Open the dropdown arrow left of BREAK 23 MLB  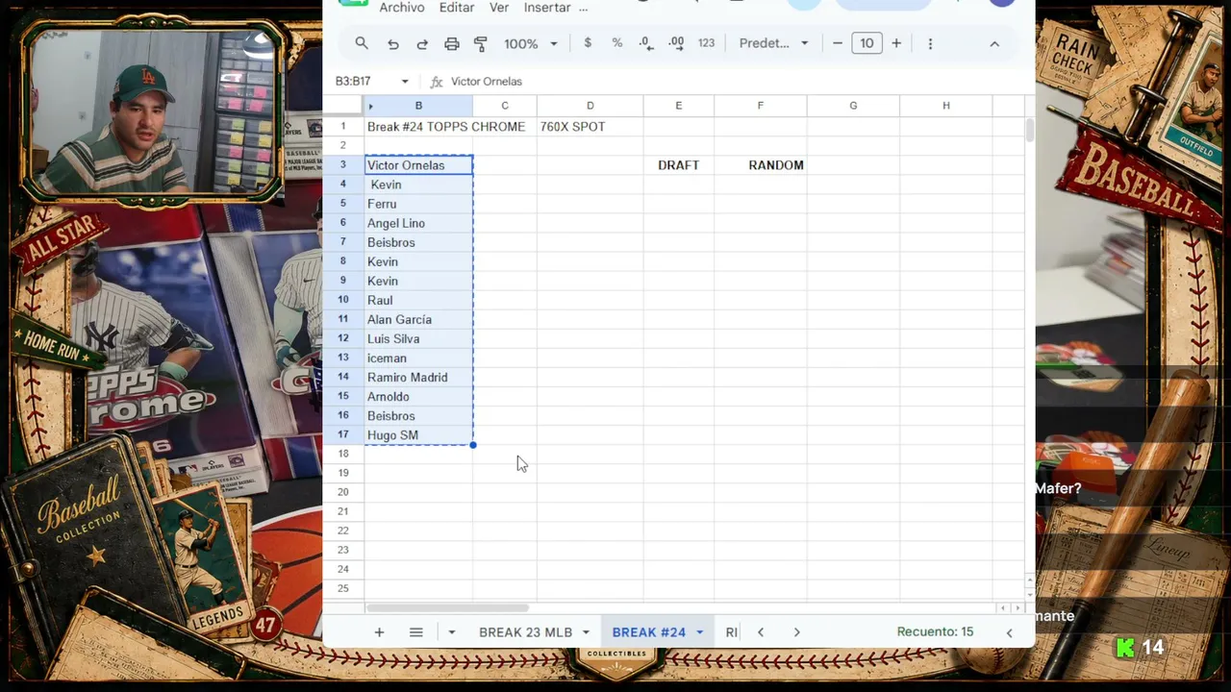click(x=451, y=632)
